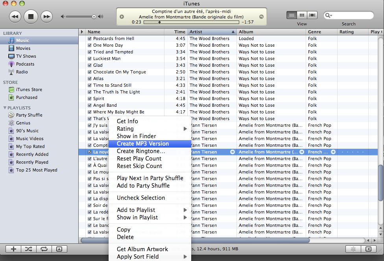This screenshot has height=261, width=384.
Task: Click the Genius button at bottom right
Action: 353,249
